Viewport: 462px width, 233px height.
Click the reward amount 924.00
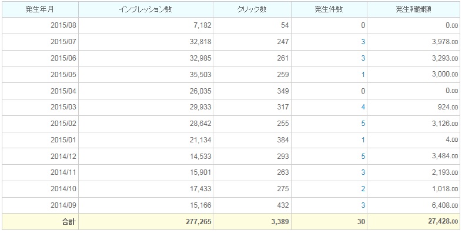pos(448,107)
